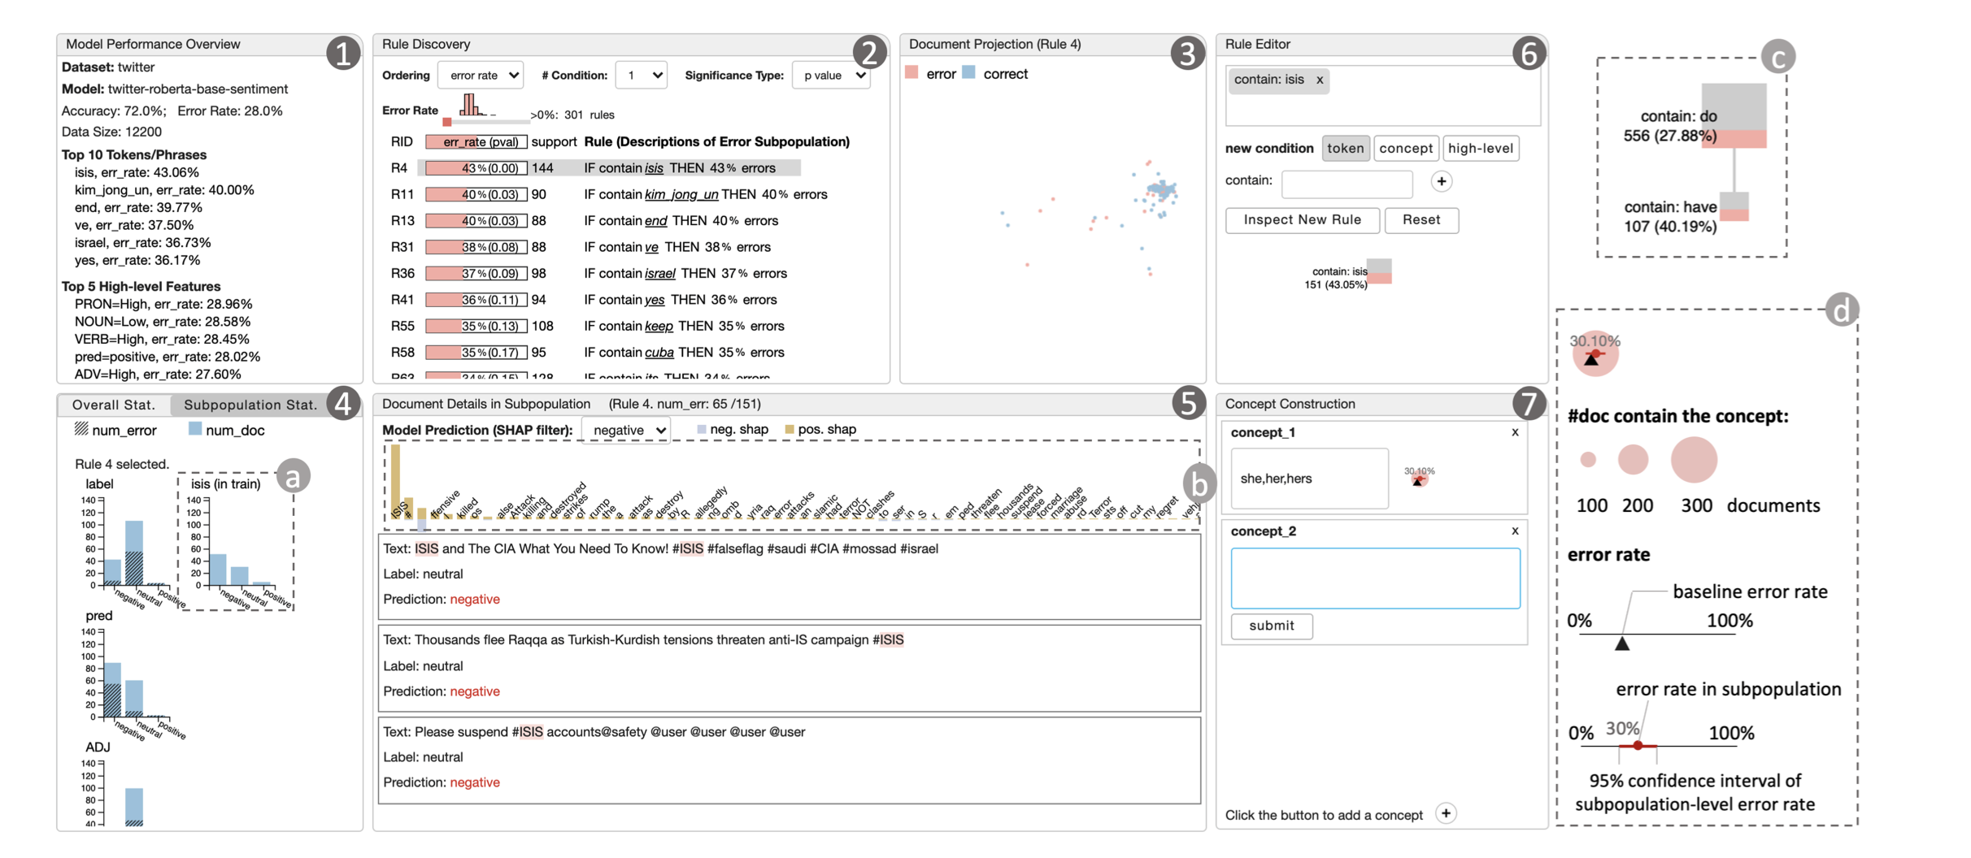Screen dimensions: 1971x858
Task: Open the Significance Type p value dropdown
Action: (x=830, y=76)
